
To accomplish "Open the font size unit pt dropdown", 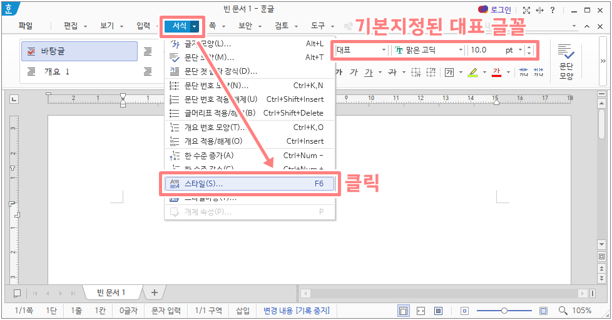I will 520,50.
